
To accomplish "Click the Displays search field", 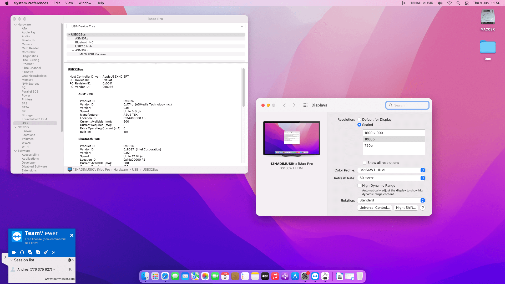I will point(407,105).
